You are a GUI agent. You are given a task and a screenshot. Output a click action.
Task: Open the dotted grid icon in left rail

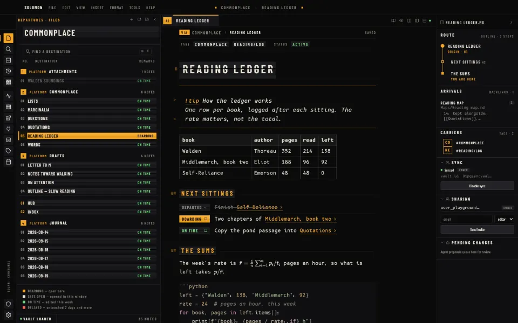pyautogui.click(x=8, y=82)
